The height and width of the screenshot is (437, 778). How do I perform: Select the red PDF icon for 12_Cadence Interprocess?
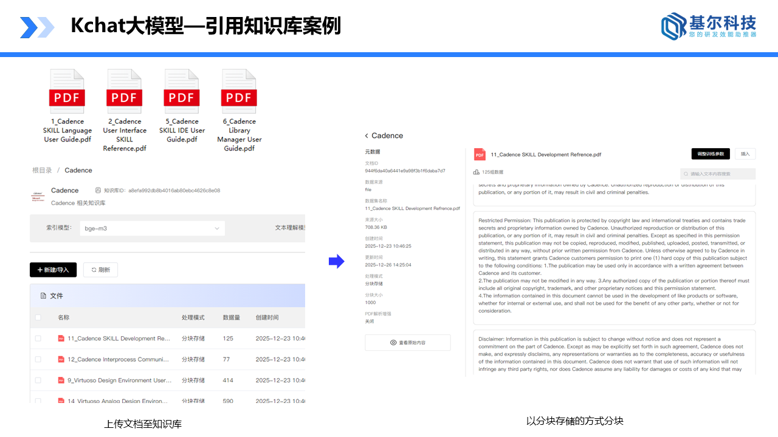[x=61, y=359]
